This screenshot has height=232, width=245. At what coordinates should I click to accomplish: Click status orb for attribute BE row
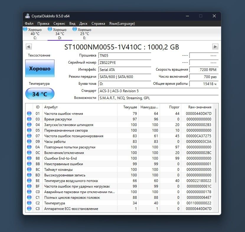tap(29, 180)
